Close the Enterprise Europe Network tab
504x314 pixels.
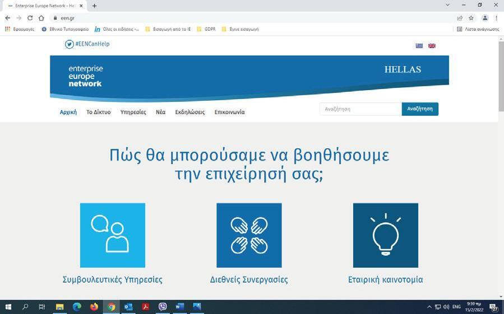(x=81, y=6)
